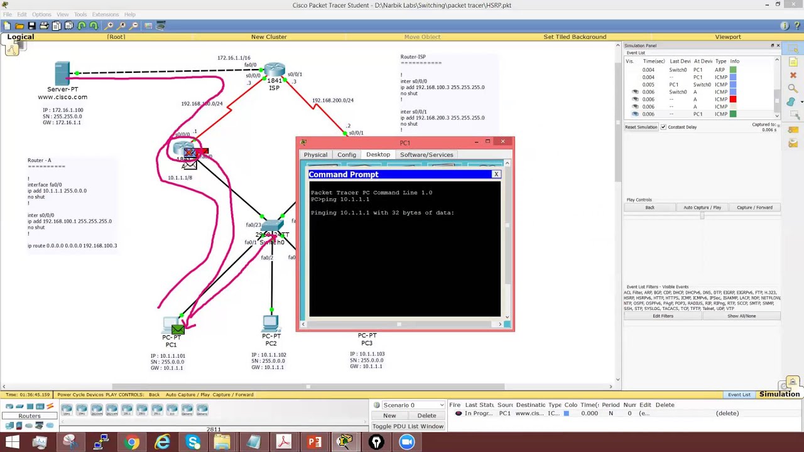Screen dimensions: 804x452
Task: Click the New Cluster bar button
Action: 269,36
